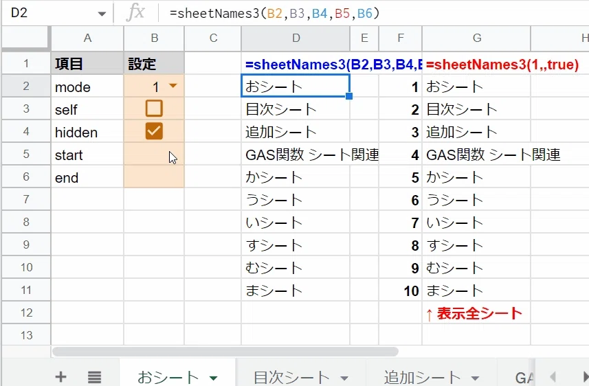Select column F header

click(401, 38)
